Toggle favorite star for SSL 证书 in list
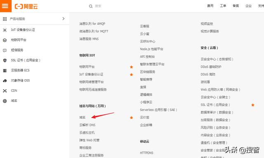The width and height of the screenshot is (264, 158). pos(253,105)
